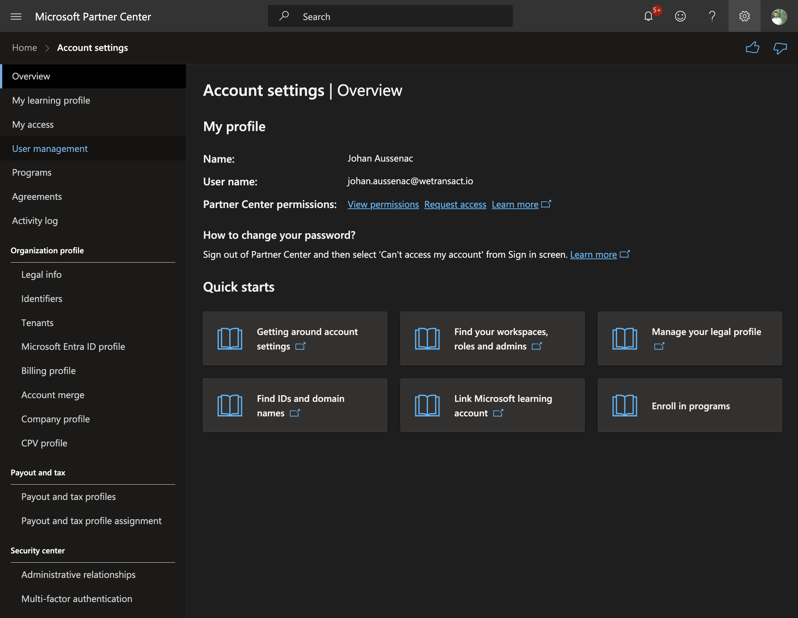This screenshot has width=798, height=618.
Task: Click the thumbs down icon
Action: tap(780, 48)
